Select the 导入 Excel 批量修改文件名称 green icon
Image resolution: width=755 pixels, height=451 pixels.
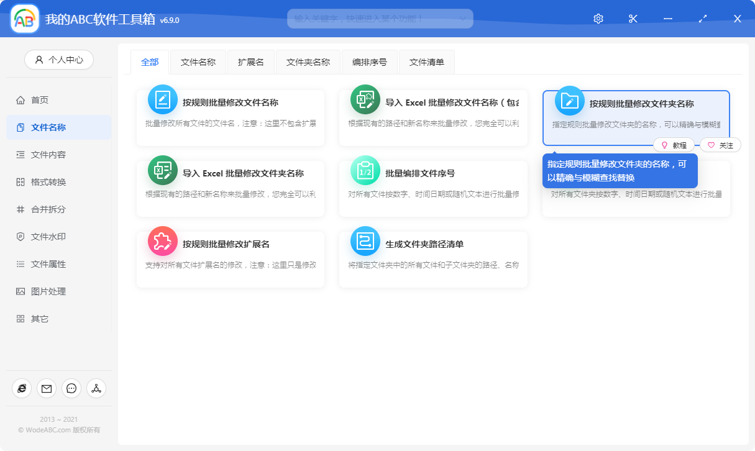(x=365, y=99)
